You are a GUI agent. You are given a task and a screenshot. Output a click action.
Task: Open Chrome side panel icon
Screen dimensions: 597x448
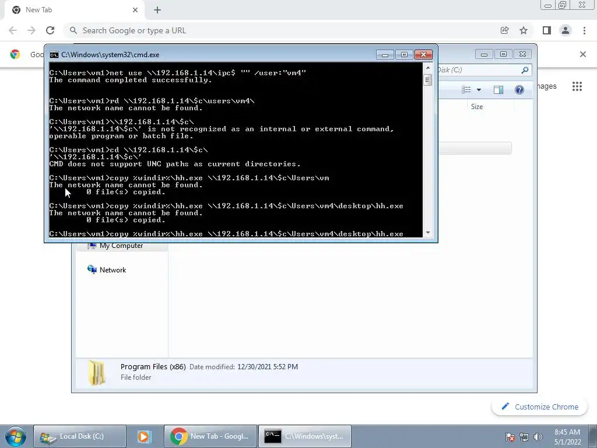(x=547, y=30)
